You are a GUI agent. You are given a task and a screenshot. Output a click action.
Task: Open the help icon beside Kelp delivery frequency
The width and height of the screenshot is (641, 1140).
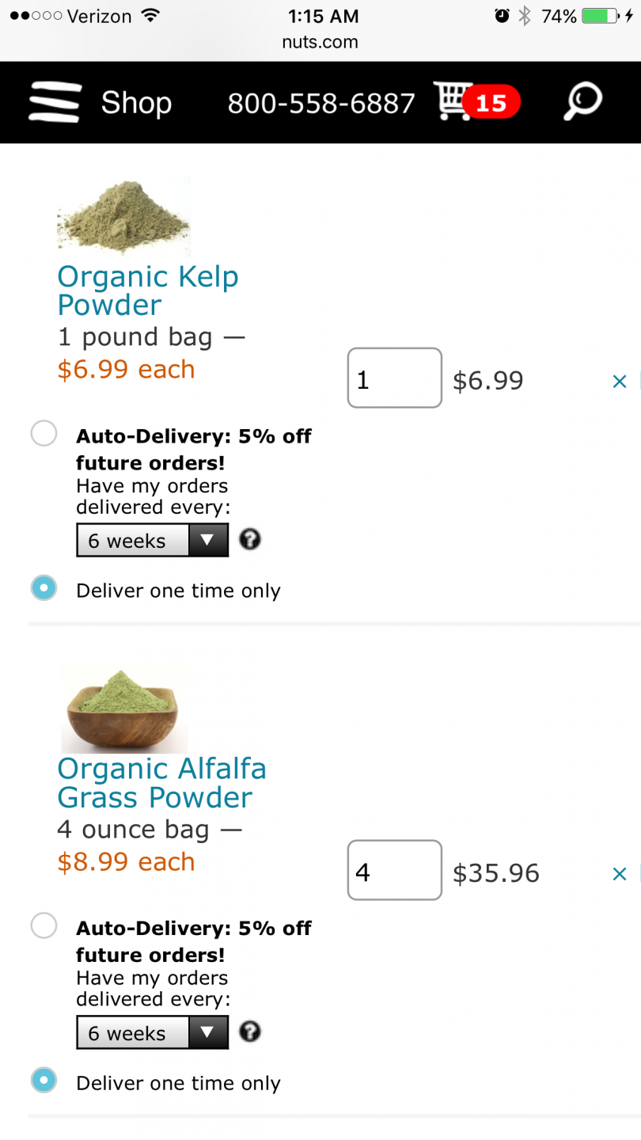pyautogui.click(x=250, y=540)
